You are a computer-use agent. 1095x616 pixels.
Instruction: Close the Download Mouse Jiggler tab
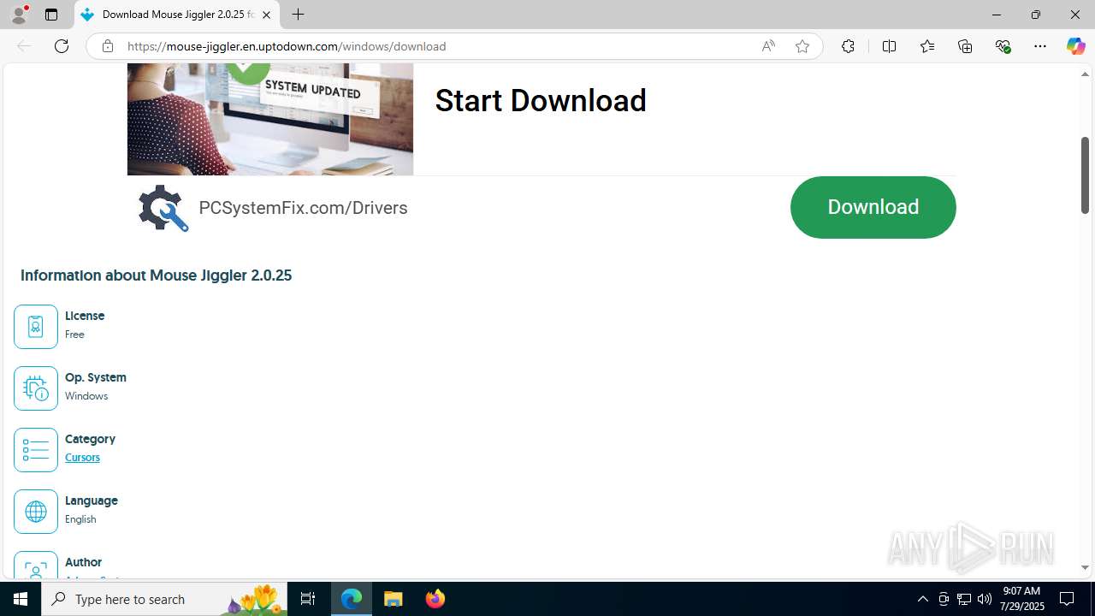click(x=266, y=15)
